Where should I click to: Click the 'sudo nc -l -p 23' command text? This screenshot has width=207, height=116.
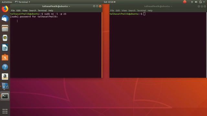(55, 14)
